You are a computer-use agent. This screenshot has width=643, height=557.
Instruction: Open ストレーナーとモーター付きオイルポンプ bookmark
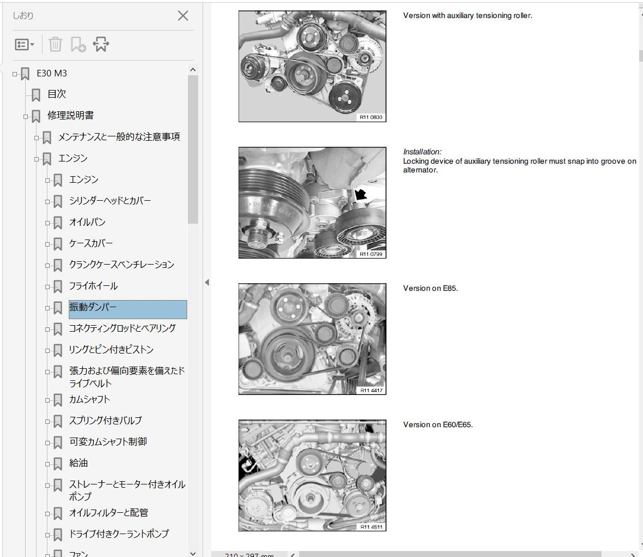[127, 490]
